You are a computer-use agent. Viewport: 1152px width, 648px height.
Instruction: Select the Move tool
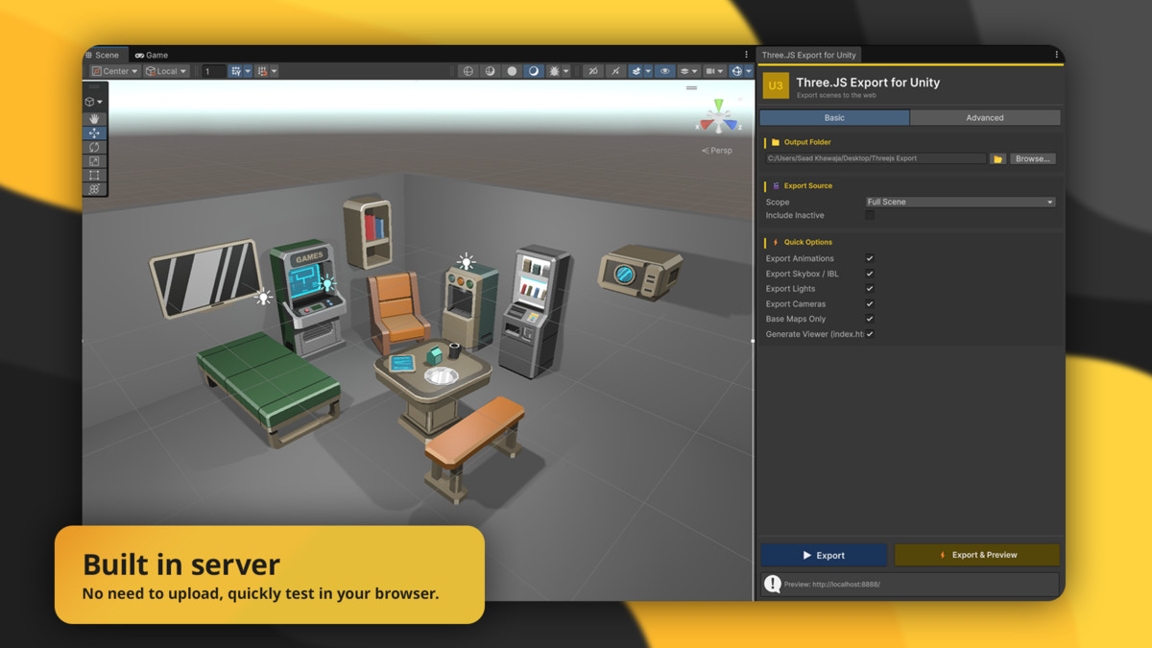[94, 133]
